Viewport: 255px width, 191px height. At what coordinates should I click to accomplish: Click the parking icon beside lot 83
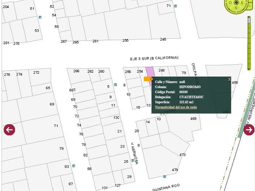tap(73, 166)
